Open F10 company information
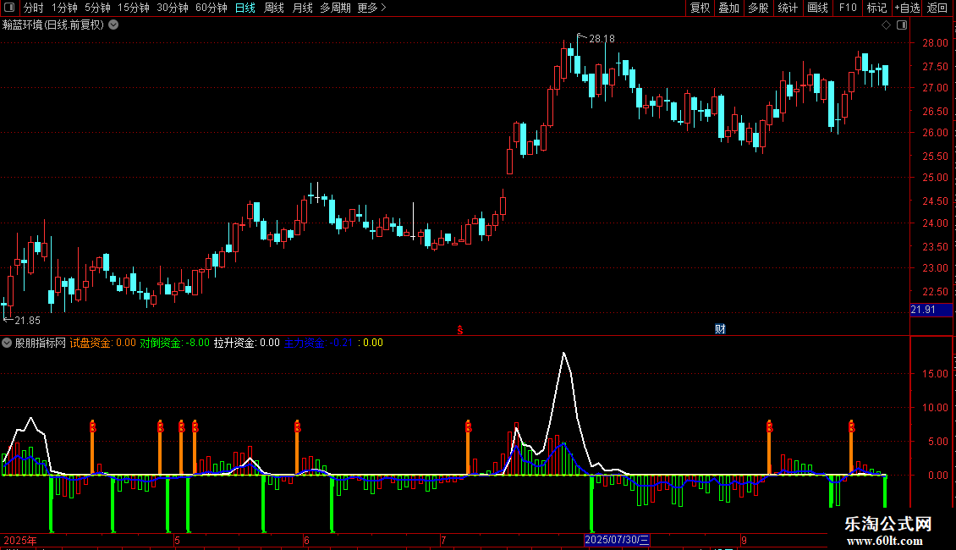956x550 pixels. [848, 8]
